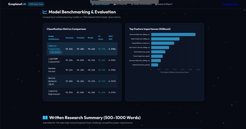The height and width of the screenshot is (129, 246).
Task: Click LightGBM ROC-AUC value 0.9991
Action: tap(112, 60)
